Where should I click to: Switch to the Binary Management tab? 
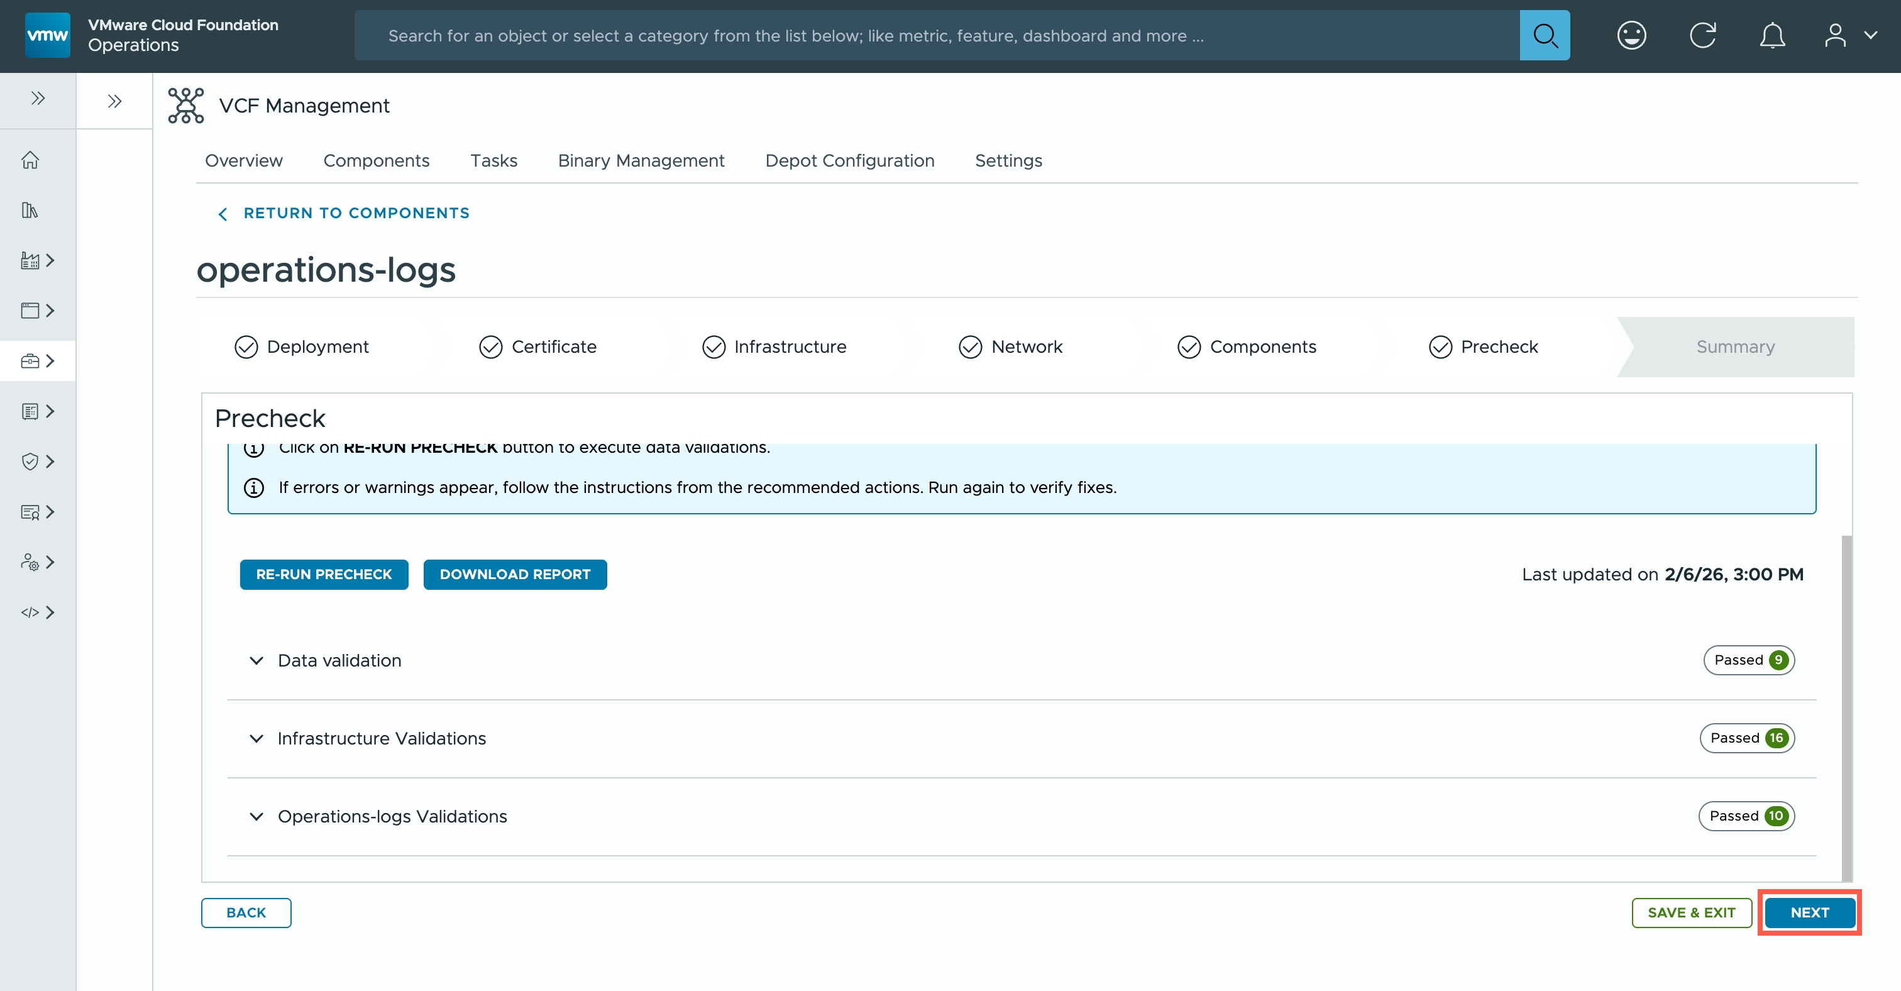(641, 160)
